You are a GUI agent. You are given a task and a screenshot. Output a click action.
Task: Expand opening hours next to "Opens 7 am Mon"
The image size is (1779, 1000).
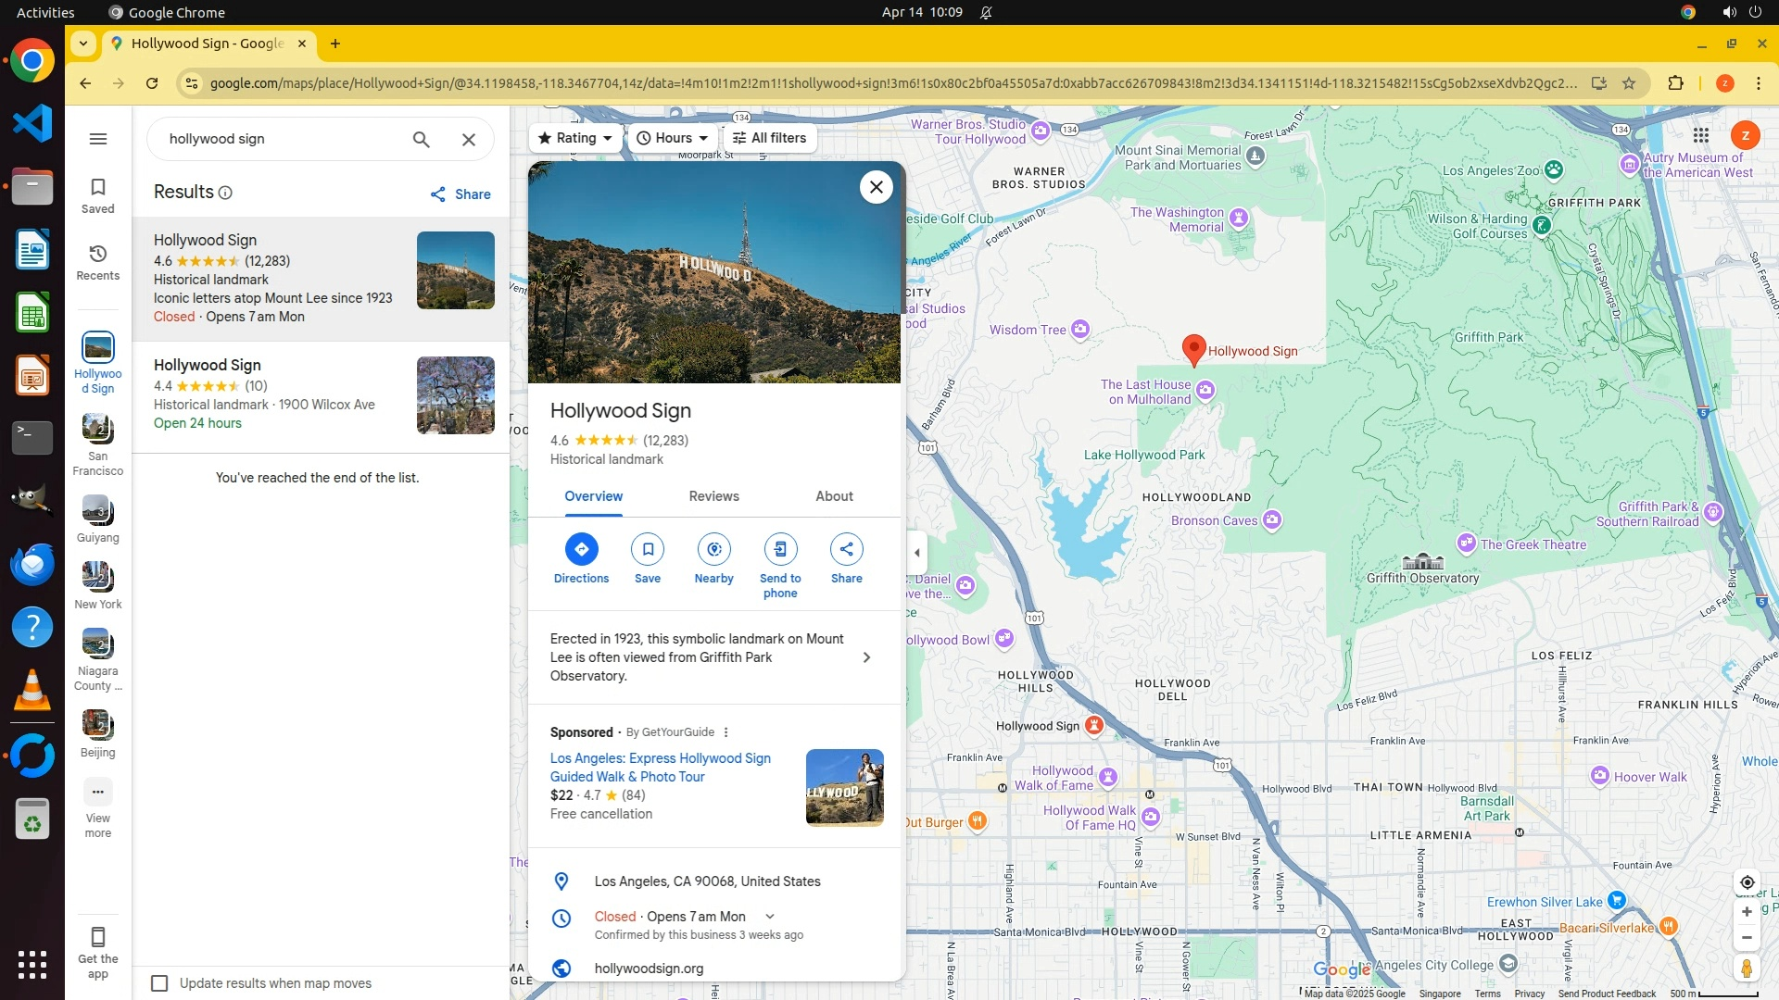pos(770,917)
